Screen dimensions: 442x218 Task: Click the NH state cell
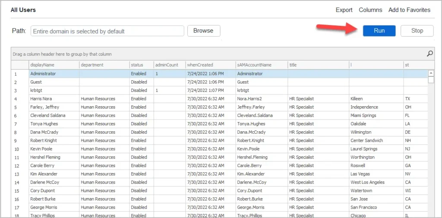click(x=416, y=140)
